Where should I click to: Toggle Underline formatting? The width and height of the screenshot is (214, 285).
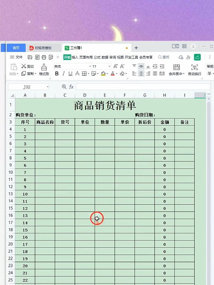click(70, 74)
